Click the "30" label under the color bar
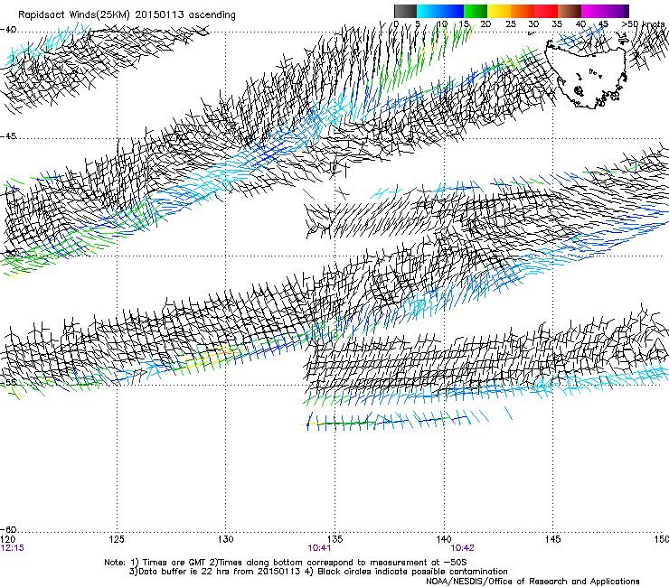 (533, 23)
